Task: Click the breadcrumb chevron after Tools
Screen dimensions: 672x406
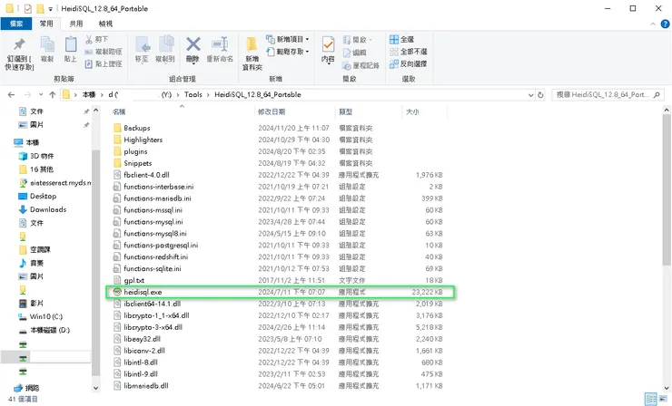Action: tap(209, 95)
